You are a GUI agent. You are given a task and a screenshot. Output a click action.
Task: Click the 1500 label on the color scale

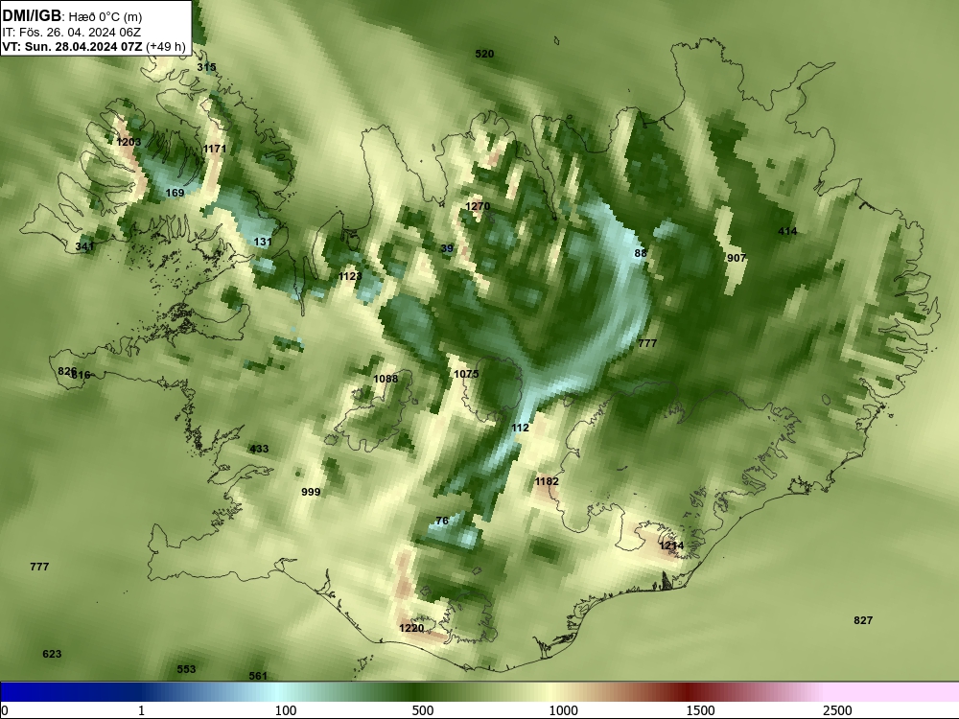700,710
